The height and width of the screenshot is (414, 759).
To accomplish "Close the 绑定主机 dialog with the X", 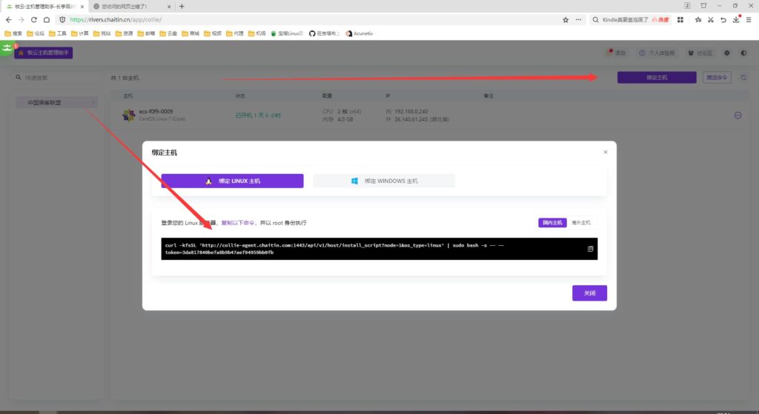I will click(605, 152).
